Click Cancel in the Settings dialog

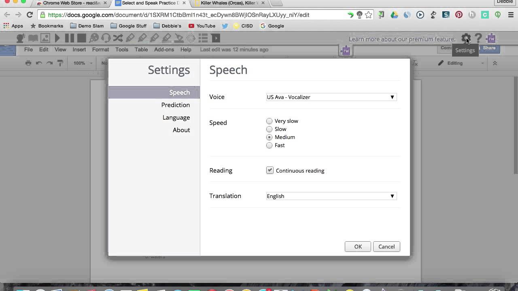(x=386, y=247)
